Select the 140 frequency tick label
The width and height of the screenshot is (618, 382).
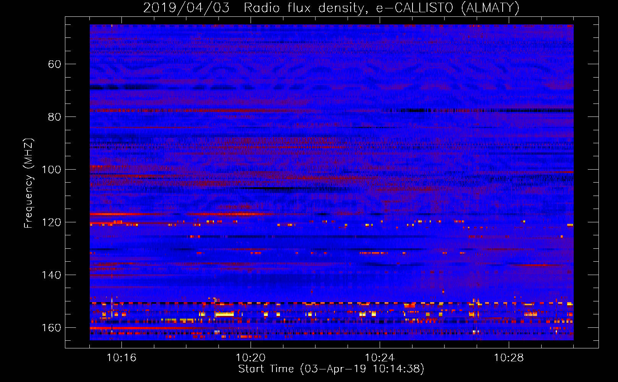point(51,275)
